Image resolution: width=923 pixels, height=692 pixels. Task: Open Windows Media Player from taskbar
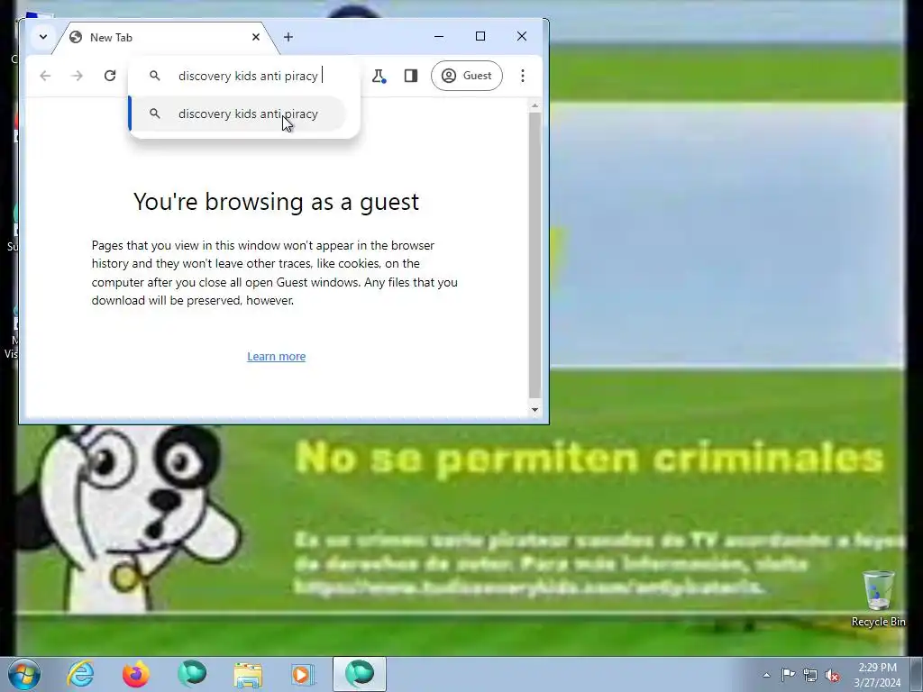pos(303,674)
